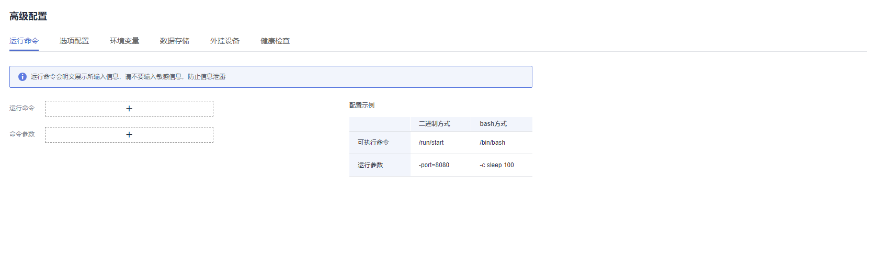The height and width of the screenshot is (280, 876).
Task: Click the info icon in the notice banner
Action: (x=22, y=77)
